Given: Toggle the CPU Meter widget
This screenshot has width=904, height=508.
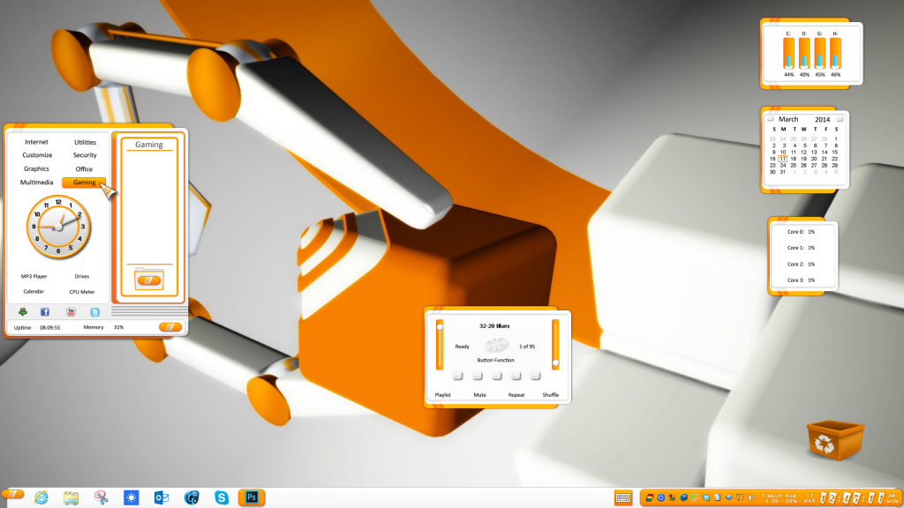Looking at the screenshot, I should 82,291.
